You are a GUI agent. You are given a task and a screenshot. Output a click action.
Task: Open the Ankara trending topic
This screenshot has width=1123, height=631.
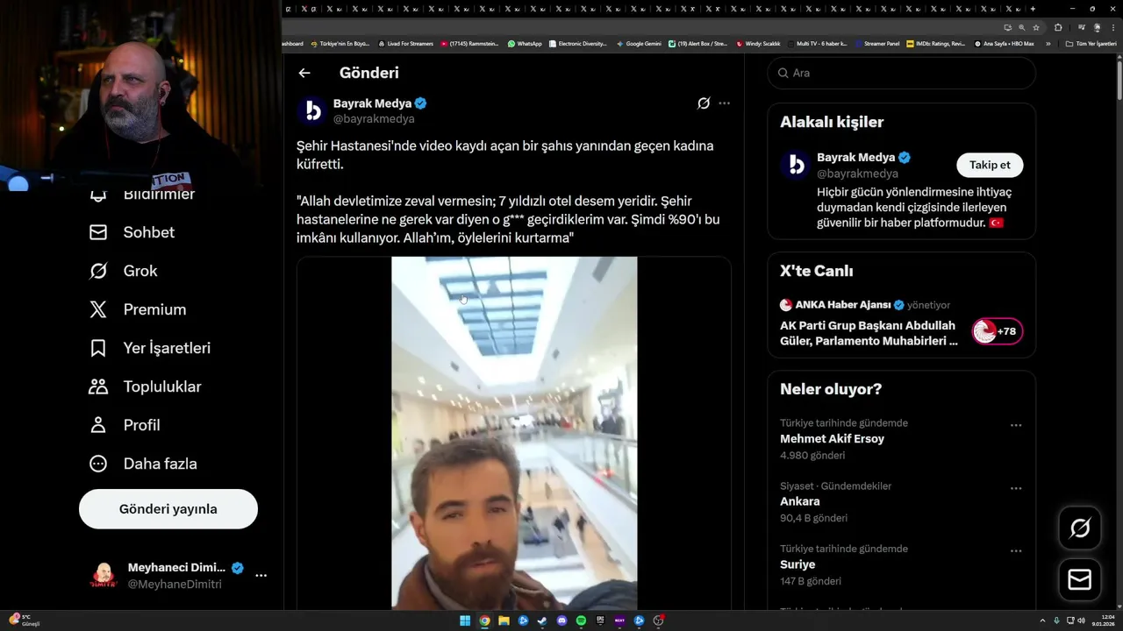point(800,502)
